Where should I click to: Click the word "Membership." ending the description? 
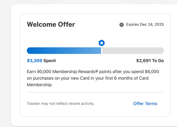click(x=40, y=85)
